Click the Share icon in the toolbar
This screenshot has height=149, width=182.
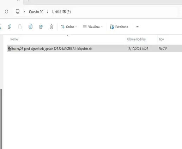pyautogui.click(x=41, y=27)
